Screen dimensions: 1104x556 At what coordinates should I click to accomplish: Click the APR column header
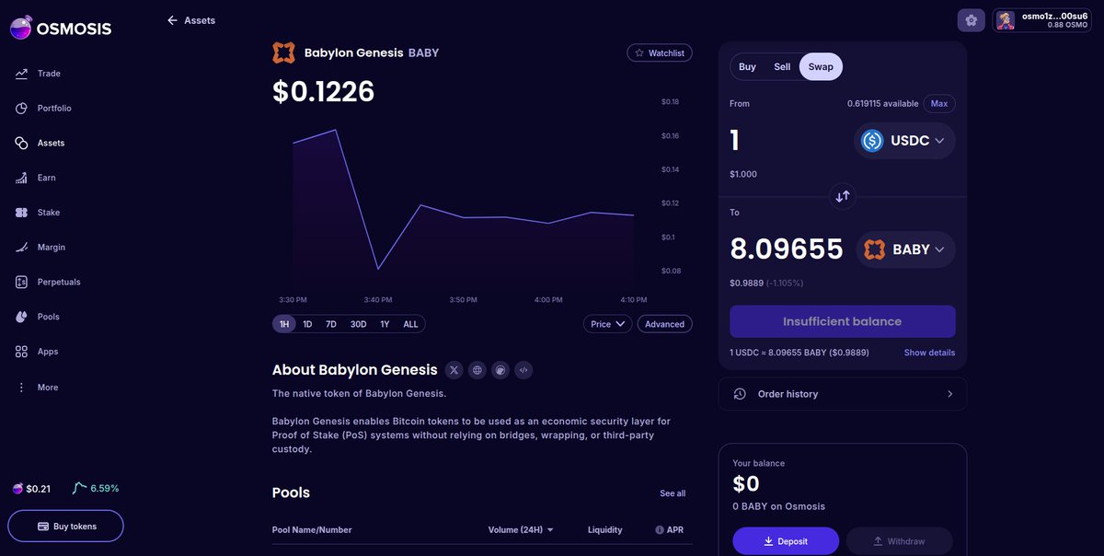click(675, 530)
